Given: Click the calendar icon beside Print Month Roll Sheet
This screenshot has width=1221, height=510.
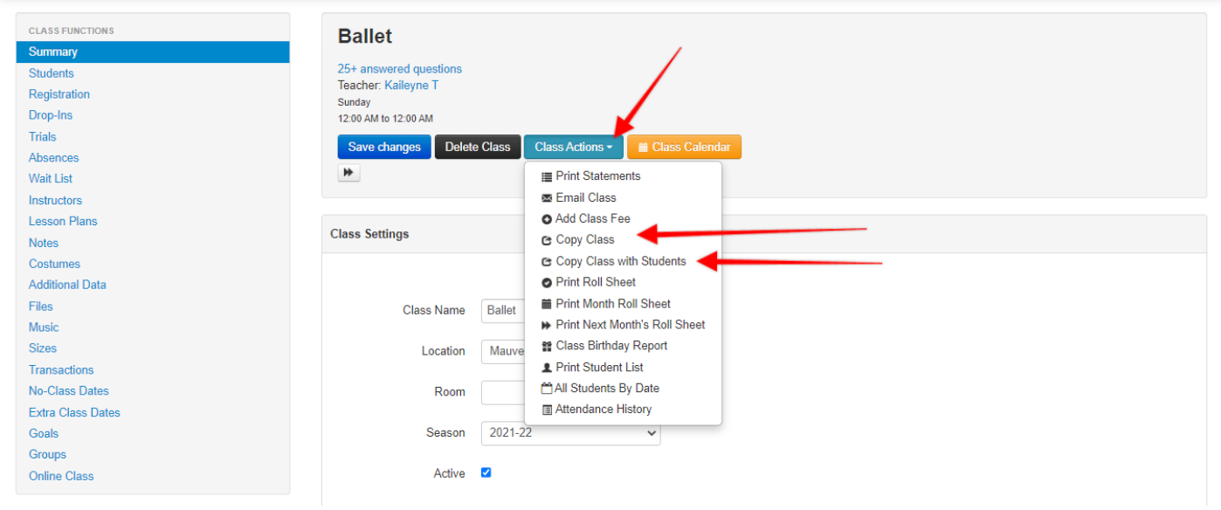Looking at the screenshot, I should point(547,304).
